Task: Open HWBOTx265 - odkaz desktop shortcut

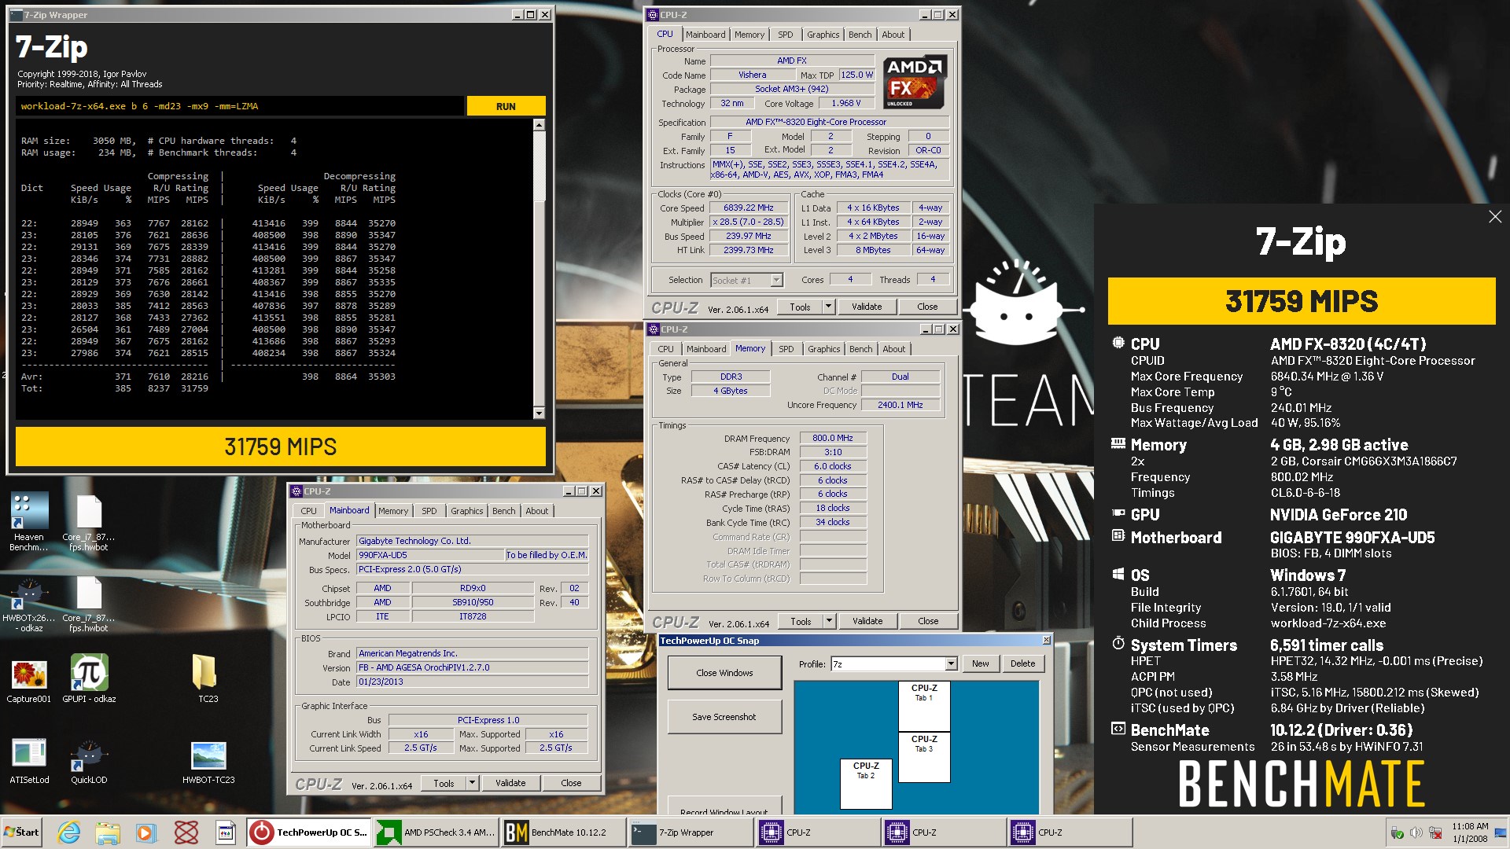Action: pos(29,604)
